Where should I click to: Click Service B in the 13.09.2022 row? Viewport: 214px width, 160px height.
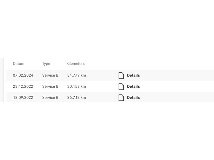[x=50, y=98]
